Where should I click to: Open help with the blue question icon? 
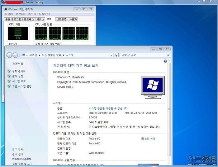pyautogui.click(x=165, y=61)
